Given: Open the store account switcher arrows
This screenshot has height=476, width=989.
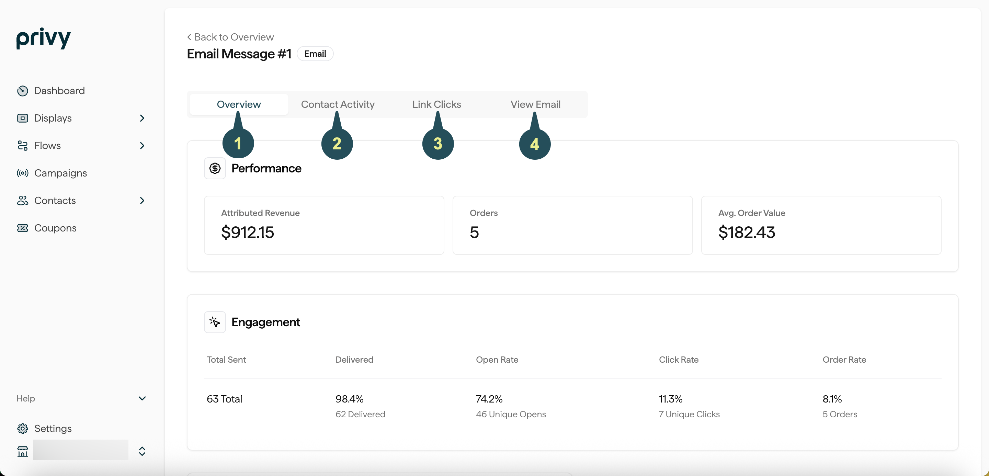Looking at the screenshot, I should [x=142, y=451].
